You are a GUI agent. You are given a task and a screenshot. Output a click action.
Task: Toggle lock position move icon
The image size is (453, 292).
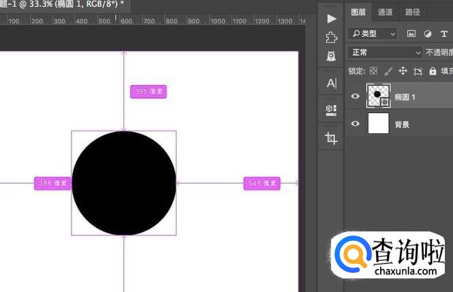403,71
